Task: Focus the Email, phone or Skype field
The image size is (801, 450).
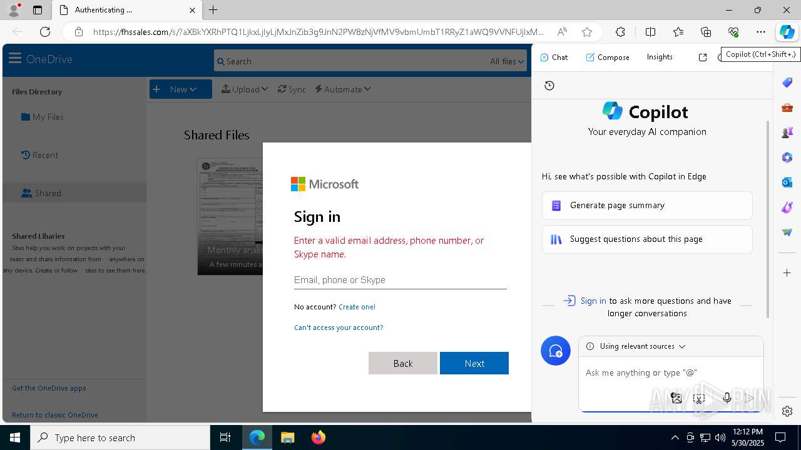Action: tap(400, 280)
